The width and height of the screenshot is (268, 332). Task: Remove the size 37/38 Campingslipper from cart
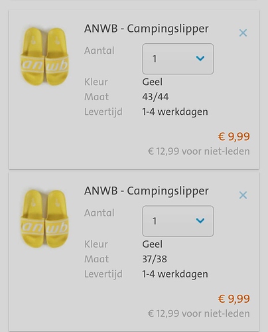243,195
